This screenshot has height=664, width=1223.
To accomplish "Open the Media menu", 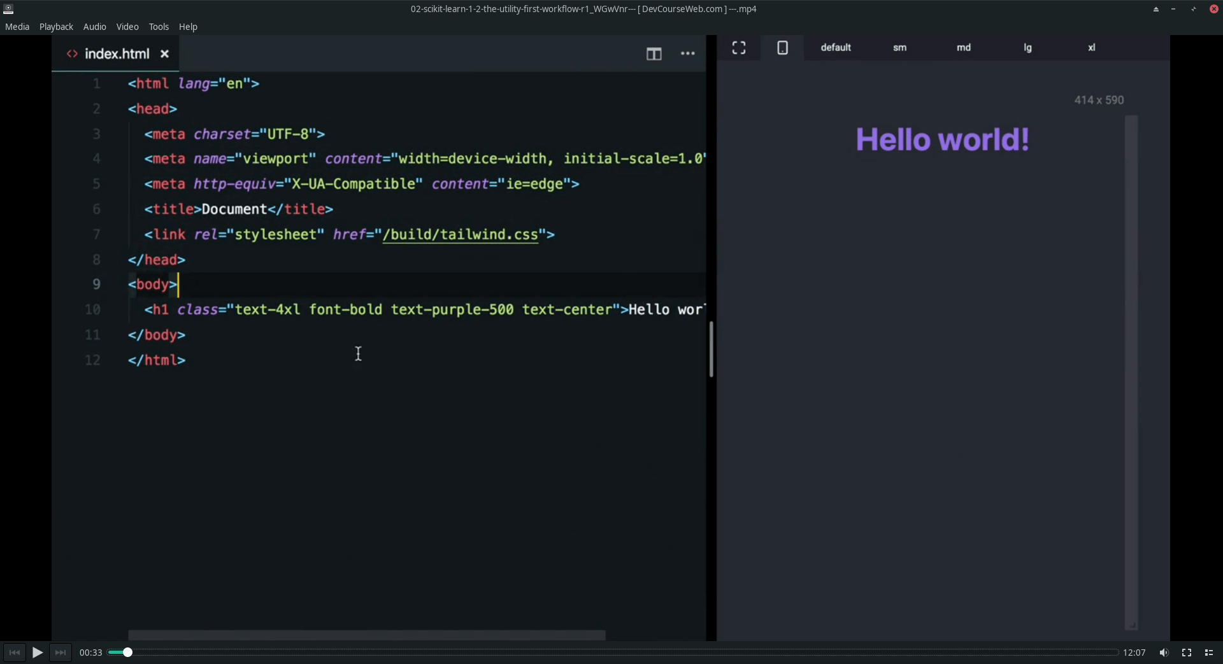I will [17, 27].
